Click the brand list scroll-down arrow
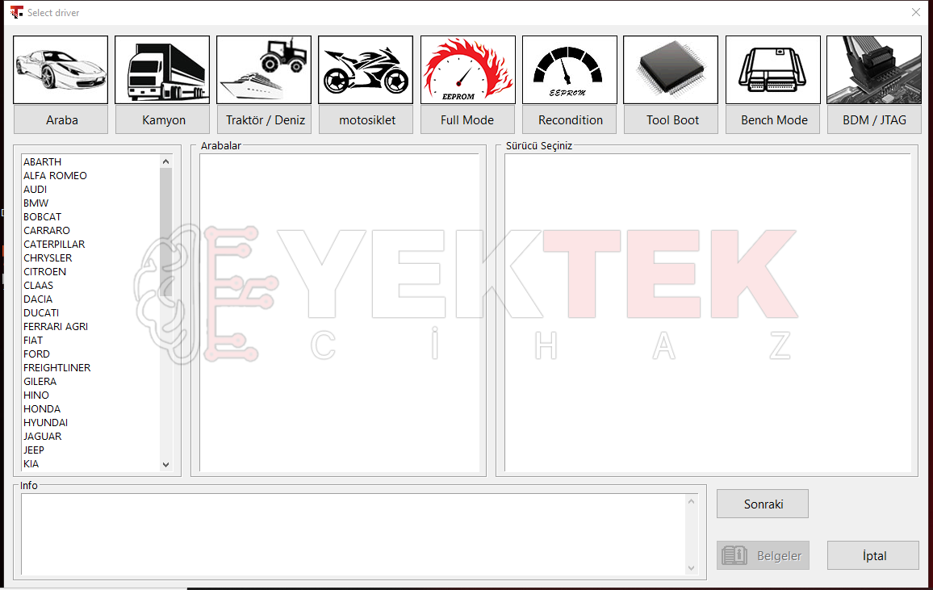The height and width of the screenshot is (590, 933). point(166,465)
